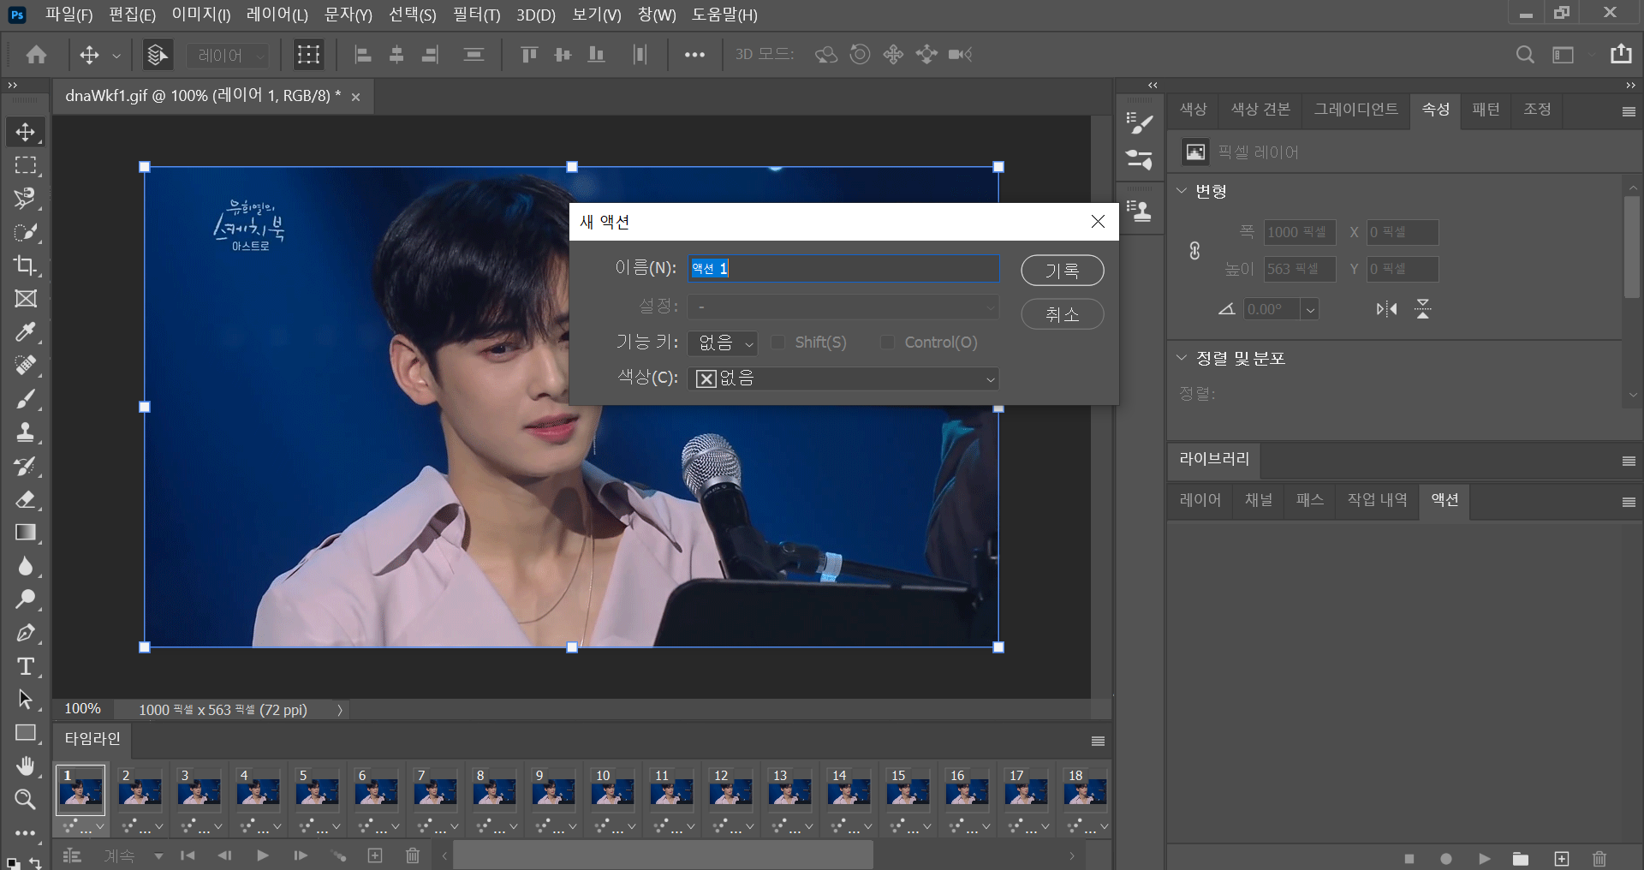
Task: Select the Eraser tool
Action: click(x=25, y=499)
